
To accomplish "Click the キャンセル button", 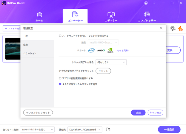I will pyautogui.click(x=155, y=113).
